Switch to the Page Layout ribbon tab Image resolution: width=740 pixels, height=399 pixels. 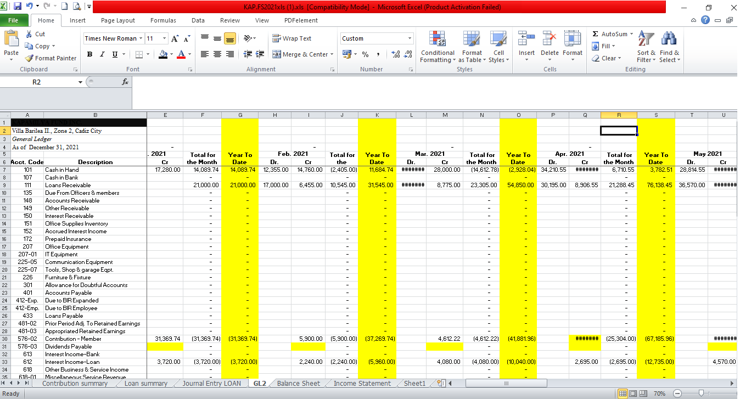pos(118,20)
